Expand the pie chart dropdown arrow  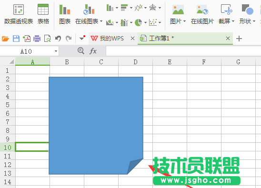145,22
